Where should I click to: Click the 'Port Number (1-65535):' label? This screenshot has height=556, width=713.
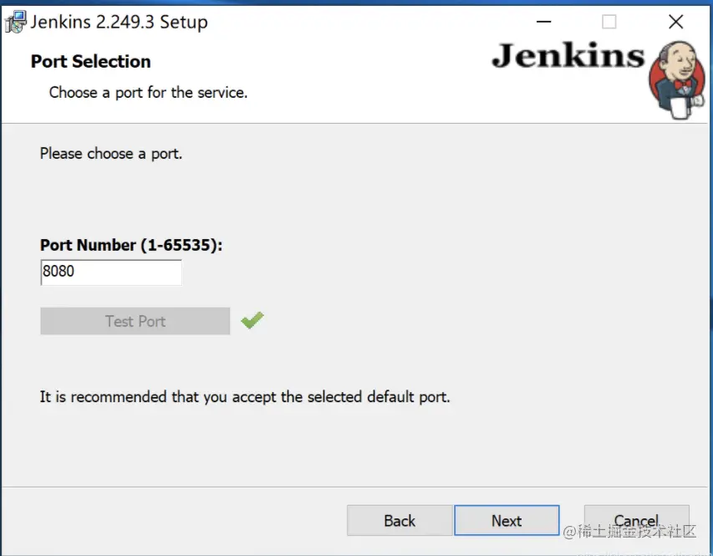tap(131, 245)
